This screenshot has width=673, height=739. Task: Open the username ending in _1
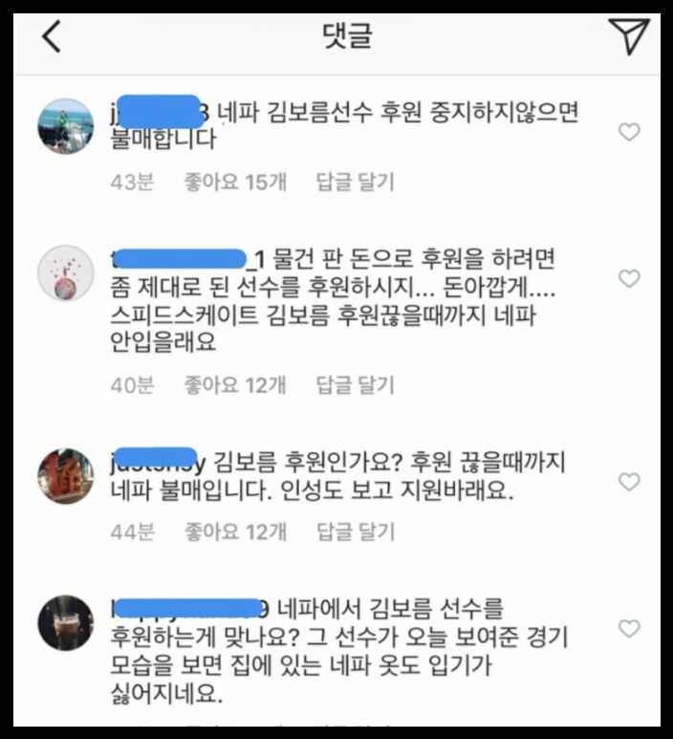pyautogui.click(x=187, y=259)
